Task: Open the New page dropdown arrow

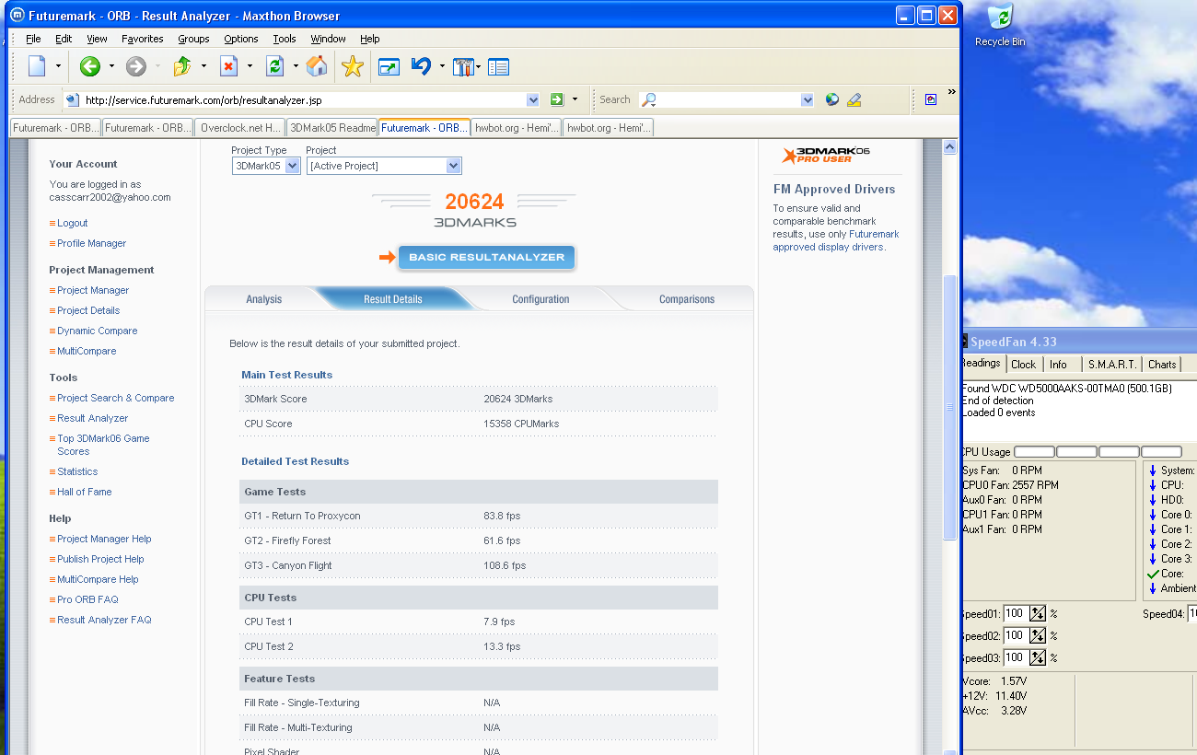Action: [x=58, y=66]
